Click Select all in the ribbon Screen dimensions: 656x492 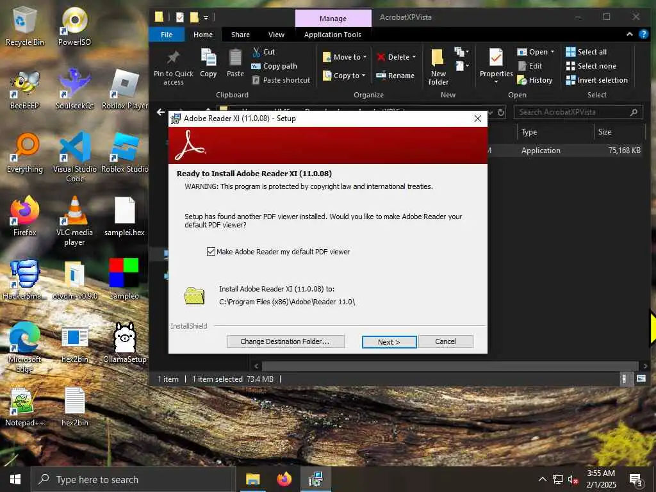click(586, 52)
